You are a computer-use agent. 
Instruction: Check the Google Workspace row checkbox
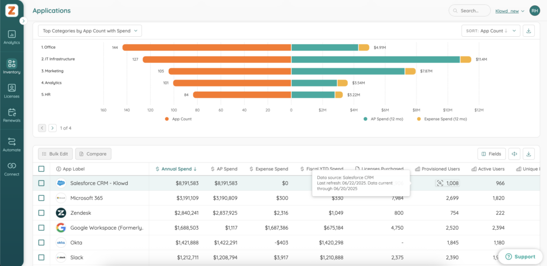tap(42, 228)
